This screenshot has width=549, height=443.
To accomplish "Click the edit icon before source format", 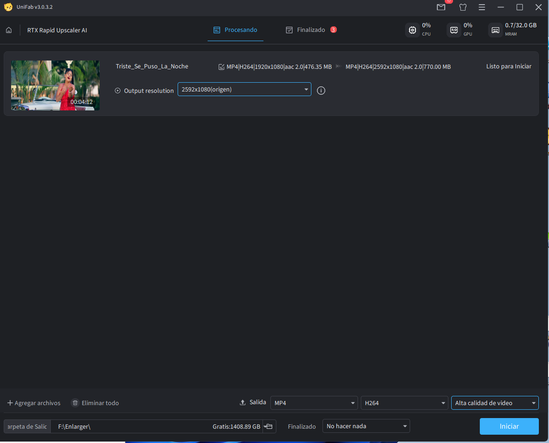I will (221, 67).
